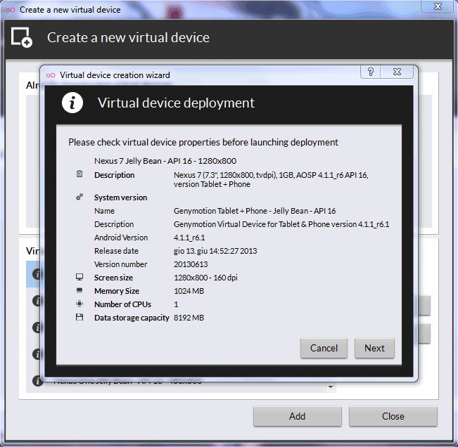Click the screen size value '1280x800 - 160 dpi'

point(205,278)
